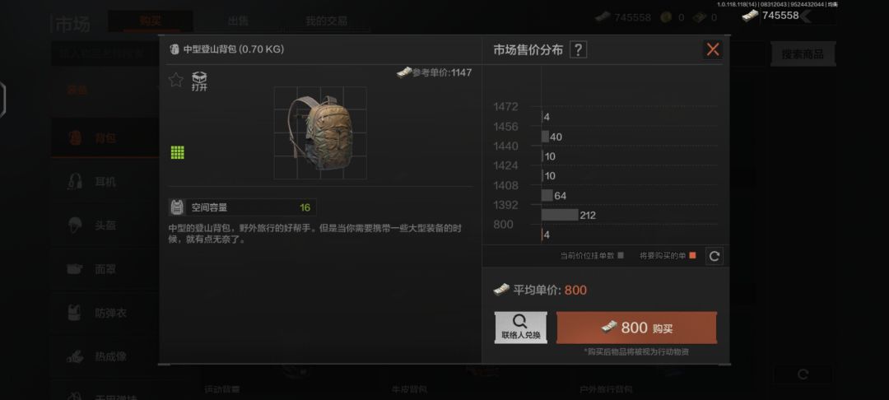Select the 212 listings price bar at 1392
889x400 pixels.
click(560, 215)
